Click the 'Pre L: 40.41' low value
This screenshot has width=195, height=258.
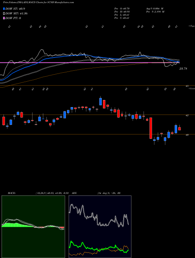pos(122,15)
